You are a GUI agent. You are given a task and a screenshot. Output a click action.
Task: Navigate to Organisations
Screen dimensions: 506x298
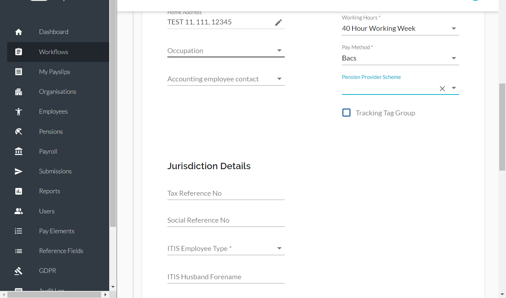click(57, 92)
